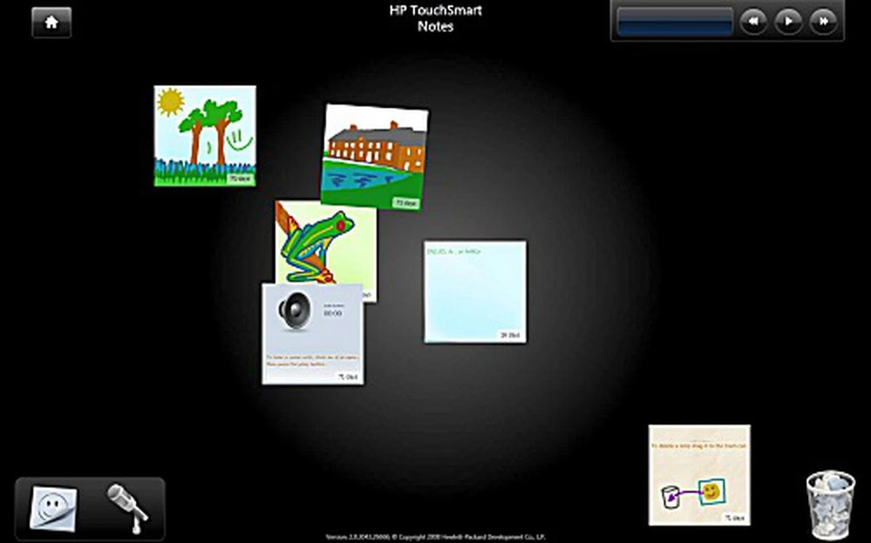Return to the home screen
This screenshot has width=871, height=543.
pos(51,23)
